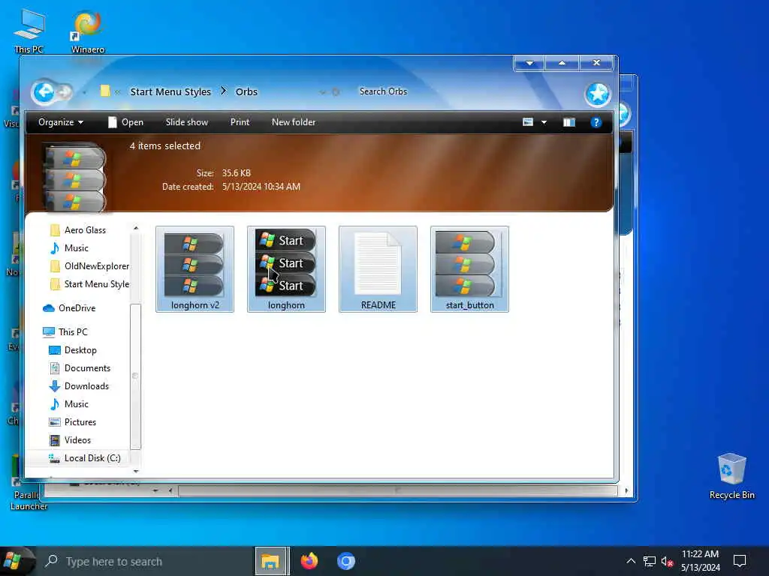The height and width of the screenshot is (576, 769).
Task: Select This PC in the navigation tree
Action: click(x=65, y=332)
